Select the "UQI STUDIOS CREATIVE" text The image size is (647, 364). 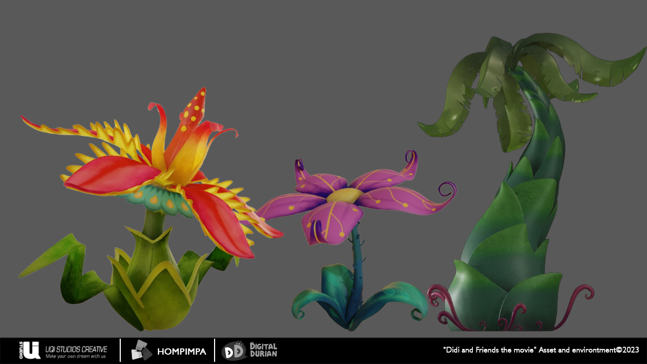coord(76,348)
